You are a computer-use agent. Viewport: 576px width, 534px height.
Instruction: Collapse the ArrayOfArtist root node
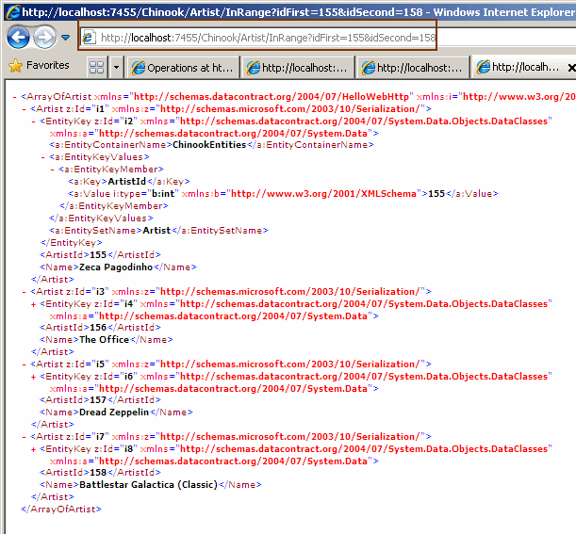(x=14, y=97)
